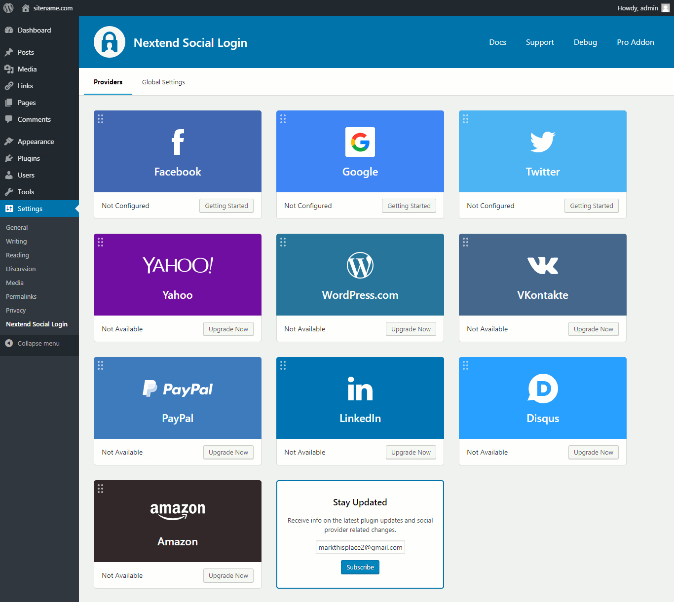
Task: Click the PayPal logo
Action: (178, 389)
